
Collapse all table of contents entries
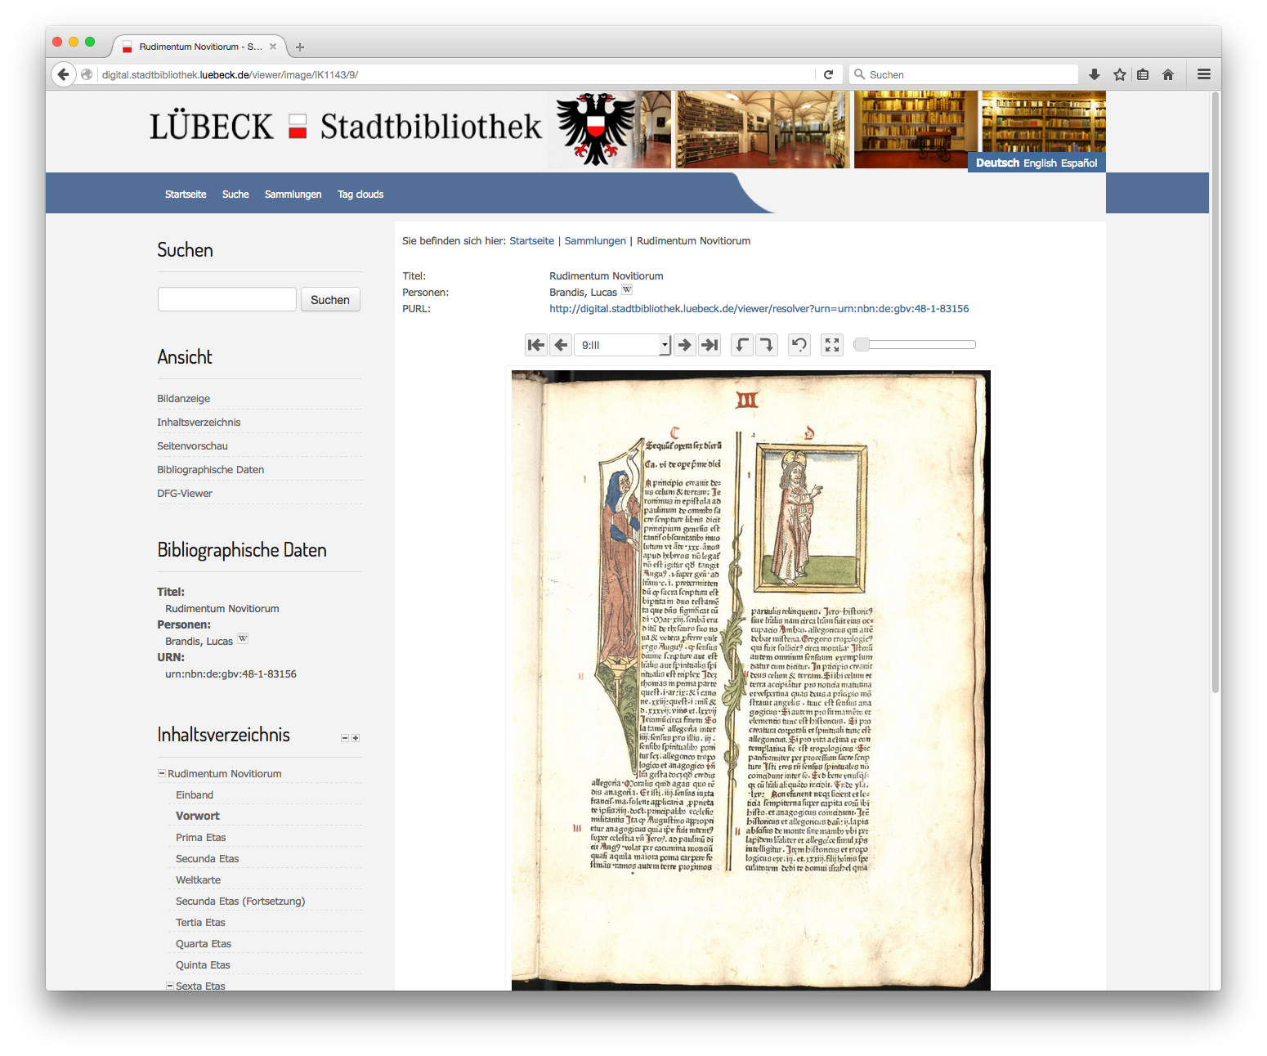coord(345,738)
